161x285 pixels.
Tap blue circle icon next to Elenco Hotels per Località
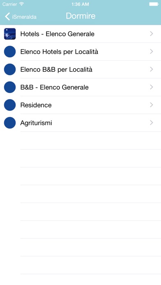[x=10, y=52]
